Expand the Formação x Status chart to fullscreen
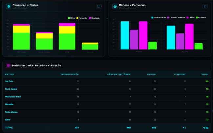Screen dimensions: 213x133 click(x=99, y=6)
